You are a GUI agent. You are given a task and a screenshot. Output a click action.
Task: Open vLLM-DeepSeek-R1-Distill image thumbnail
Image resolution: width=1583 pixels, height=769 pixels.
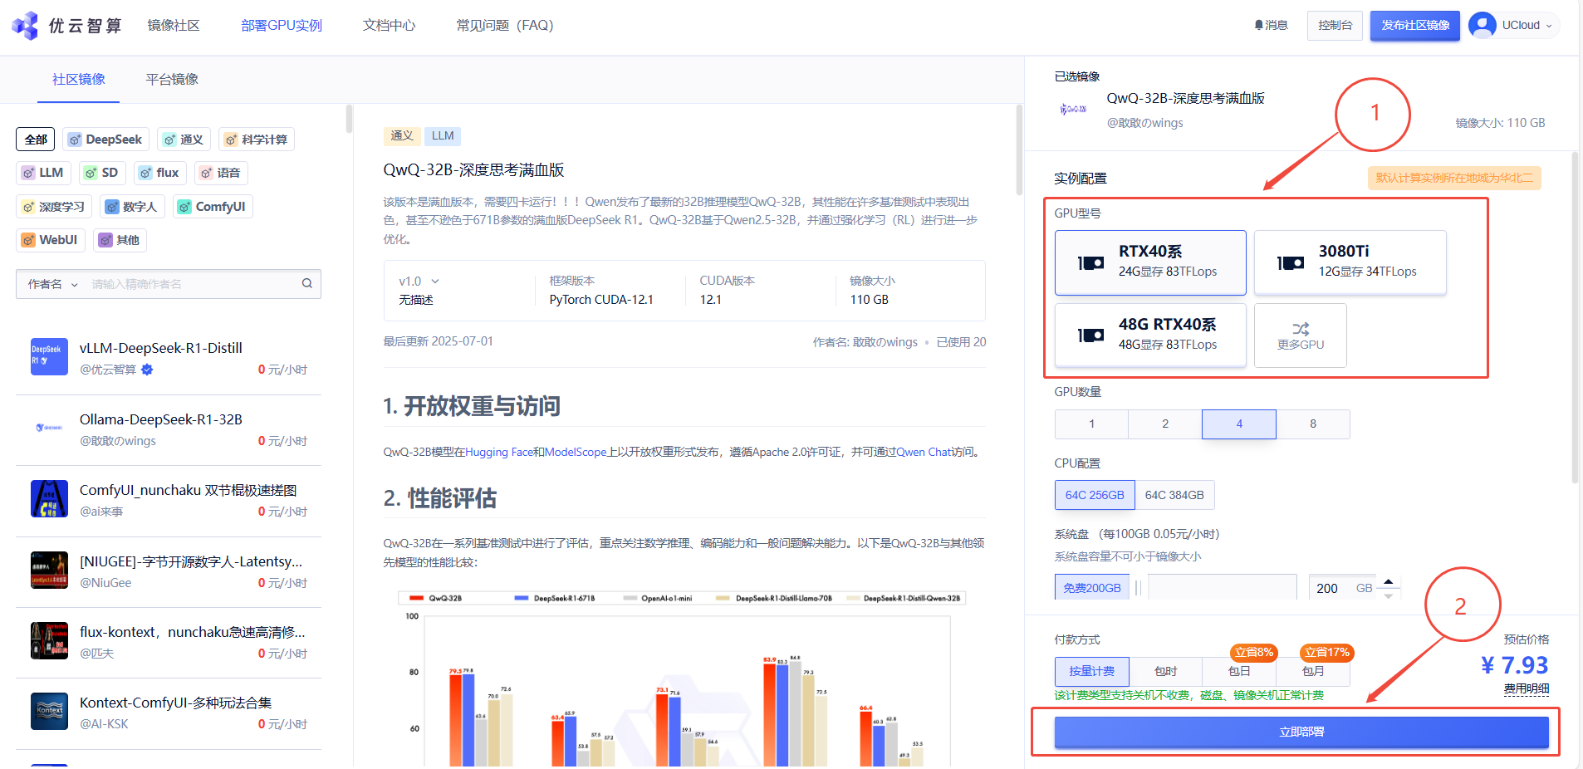[49, 357]
